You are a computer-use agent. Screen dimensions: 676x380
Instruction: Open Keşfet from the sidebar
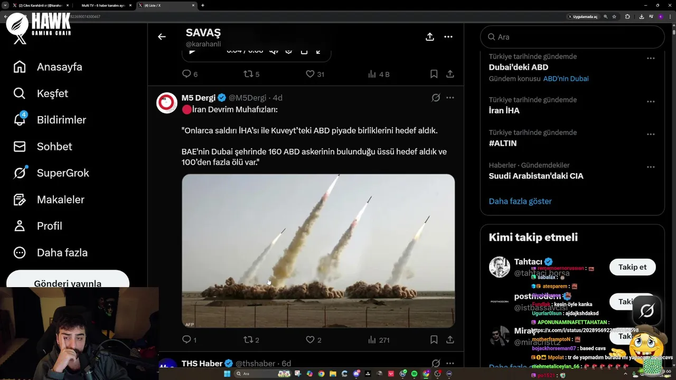click(41, 93)
